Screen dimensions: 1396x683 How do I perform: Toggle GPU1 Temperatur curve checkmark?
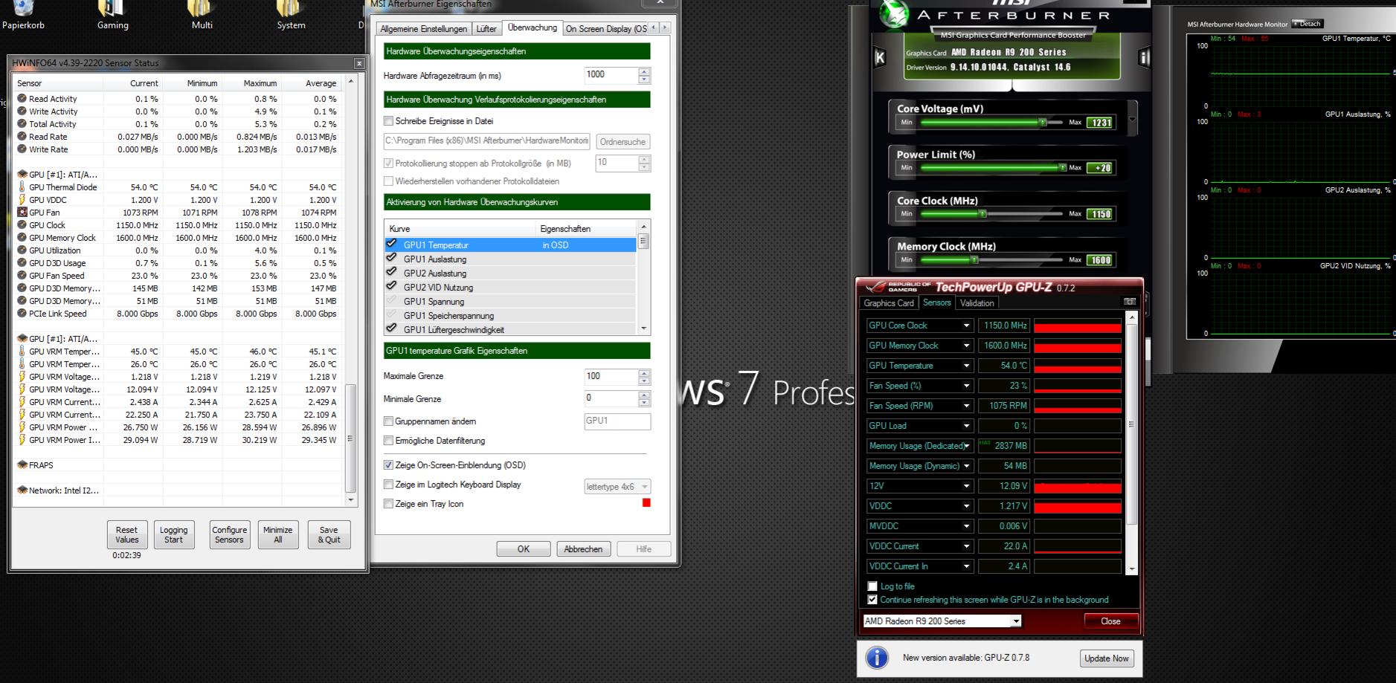pyautogui.click(x=391, y=244)
